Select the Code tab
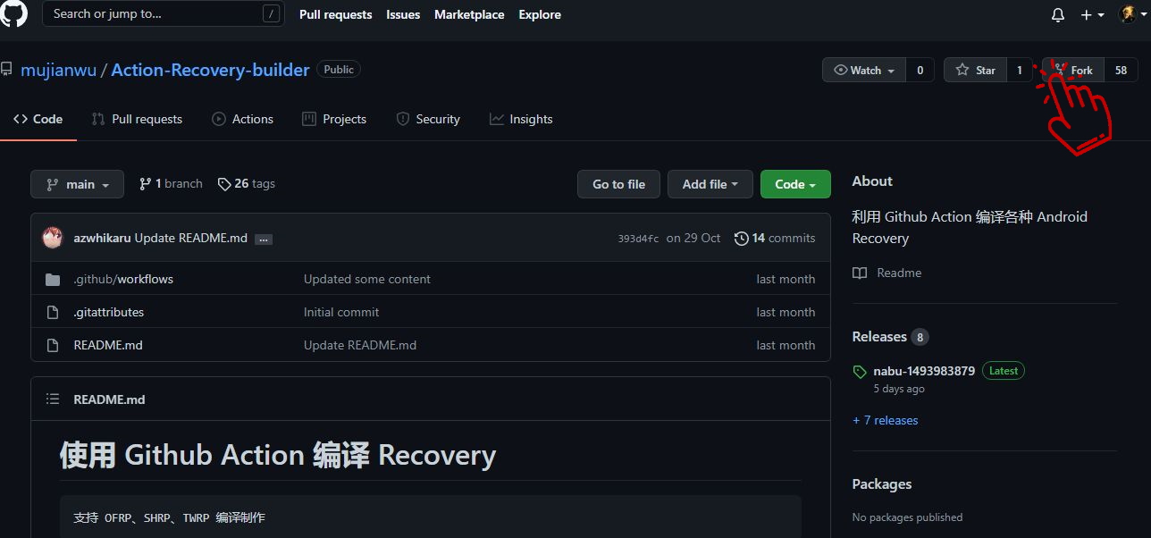Viewport: 1151px width, 538px height. click(x=38, y=119)
